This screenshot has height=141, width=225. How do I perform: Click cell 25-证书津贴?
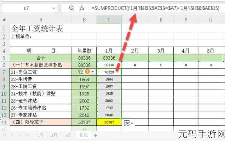coord(41,101)
